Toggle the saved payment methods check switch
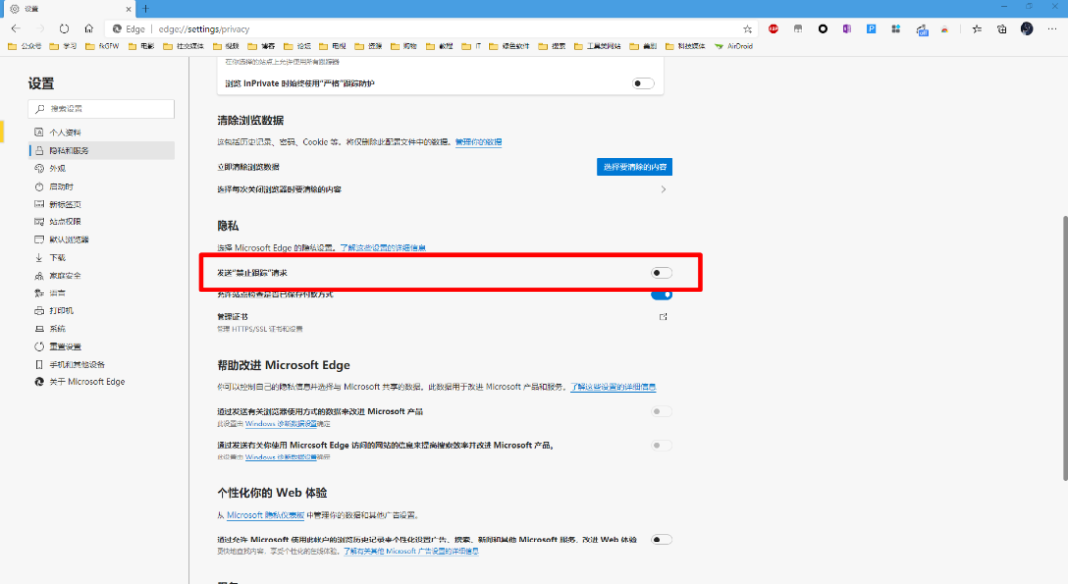 coord(662,294)
